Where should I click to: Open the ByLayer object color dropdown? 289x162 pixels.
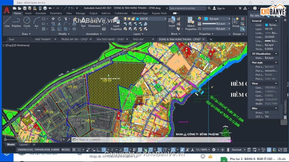(x=229, y=19)
